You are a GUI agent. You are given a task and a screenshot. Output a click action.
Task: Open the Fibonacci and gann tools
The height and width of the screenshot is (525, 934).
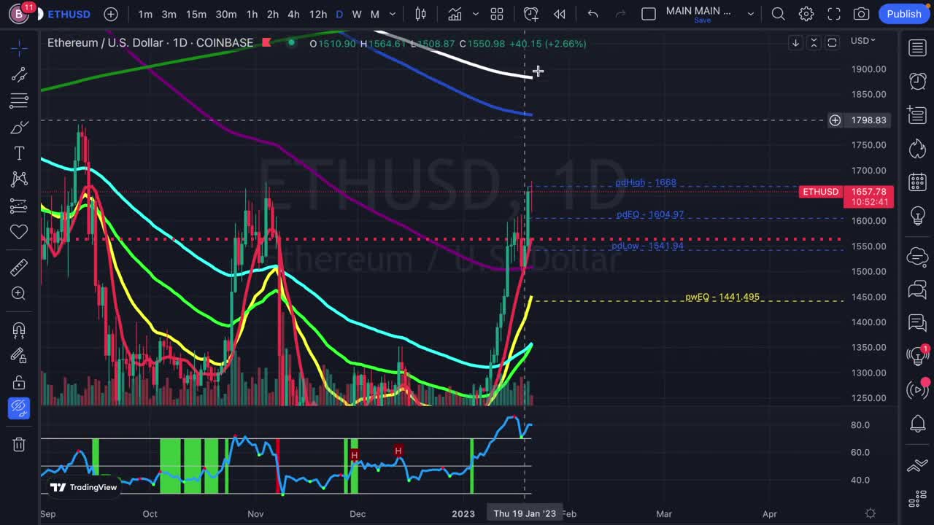point(19,101)
